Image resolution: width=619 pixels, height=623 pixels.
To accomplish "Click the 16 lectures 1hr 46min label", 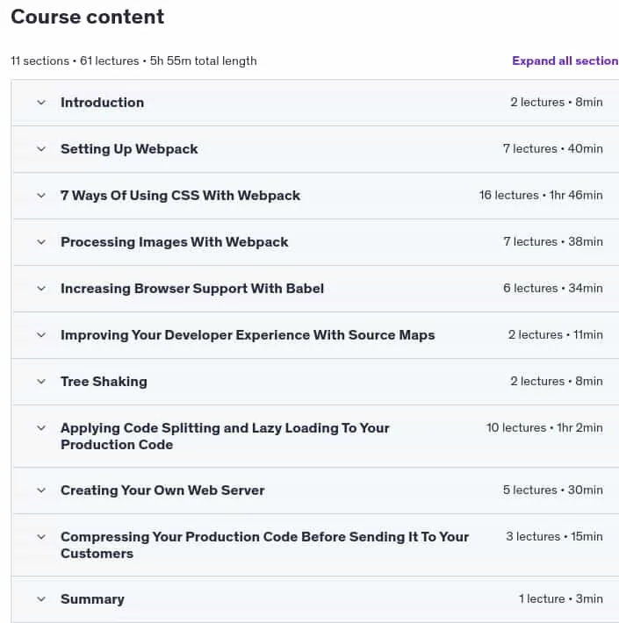I will (x=541, y=195).
